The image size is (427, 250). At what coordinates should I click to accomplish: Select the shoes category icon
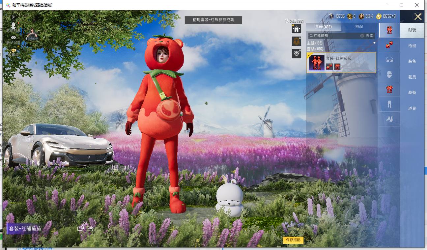(x=389, y=119)
